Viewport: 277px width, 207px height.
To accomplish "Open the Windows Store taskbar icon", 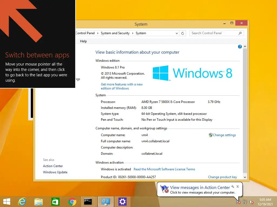I will (55, 202).
